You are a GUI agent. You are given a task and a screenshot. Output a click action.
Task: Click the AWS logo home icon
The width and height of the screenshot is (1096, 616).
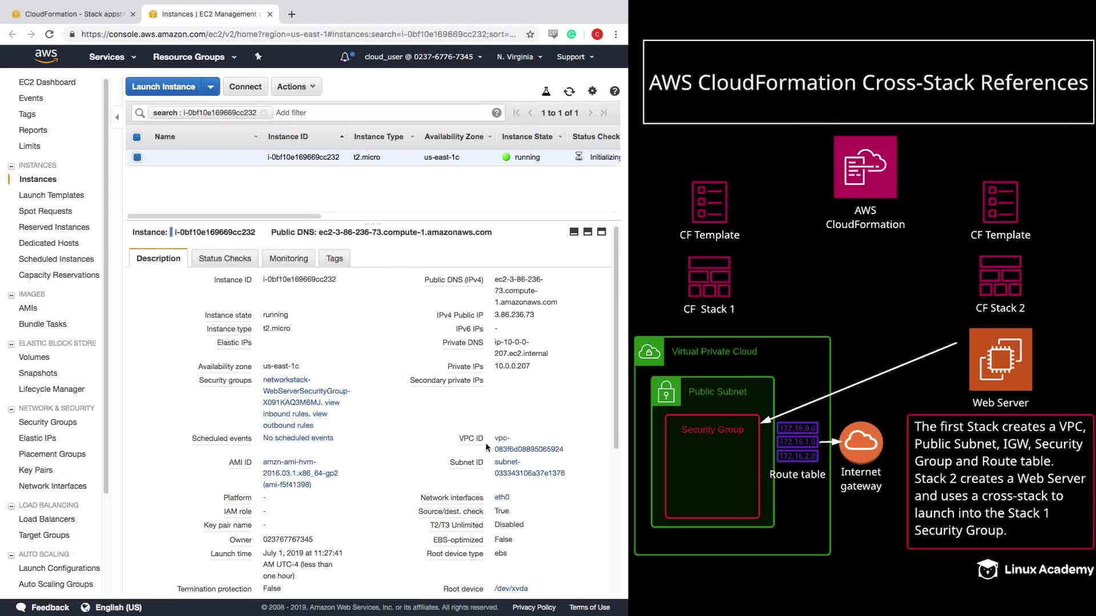[x=46, y=56]
